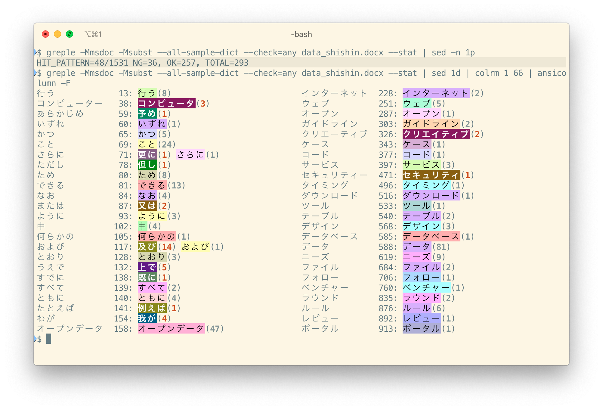603x410 pixels.
Task: Click the unhighlighted クリエーティブ label
Action: pos(335,134)
